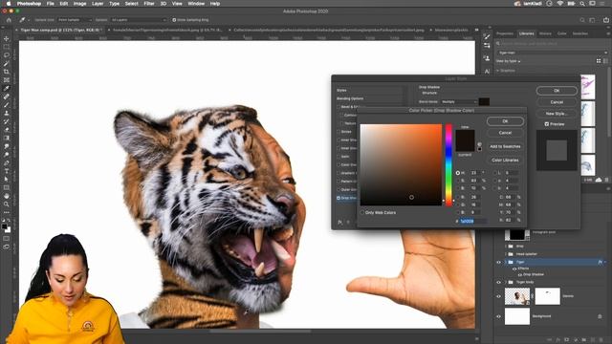Open the Window menu
This screenshot has height=344, width=612.
pyautogui.click(x=196, y=4)
